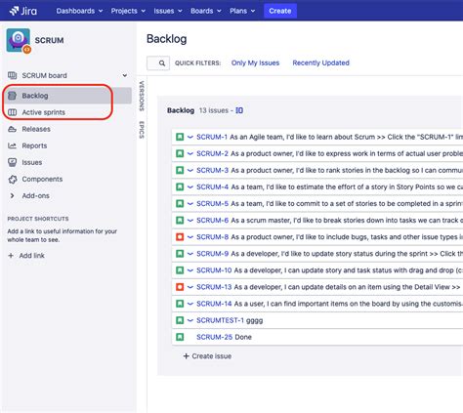The width and height of the screenshot is (463, 413).
Task: Click the story type icon of SCRUM-9
Action: point(180,254)
